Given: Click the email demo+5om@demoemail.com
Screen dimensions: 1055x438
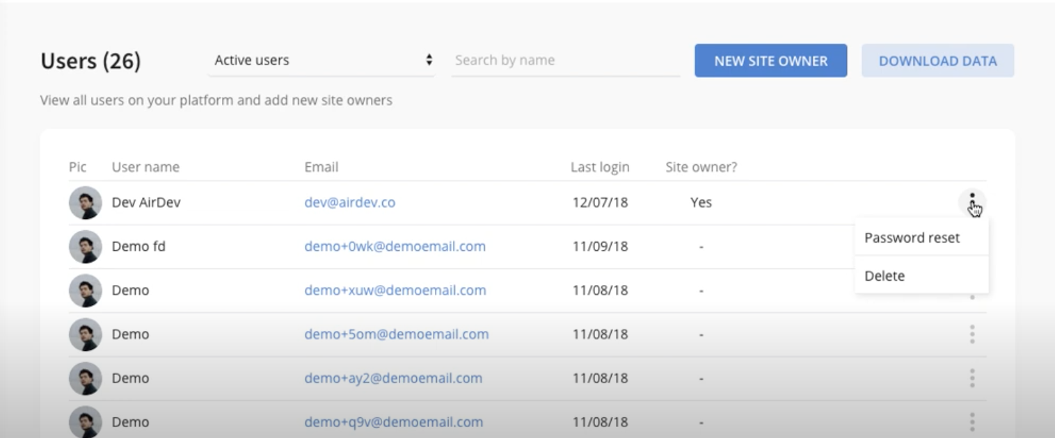Looking at the screenshot, I should (396, 334).
